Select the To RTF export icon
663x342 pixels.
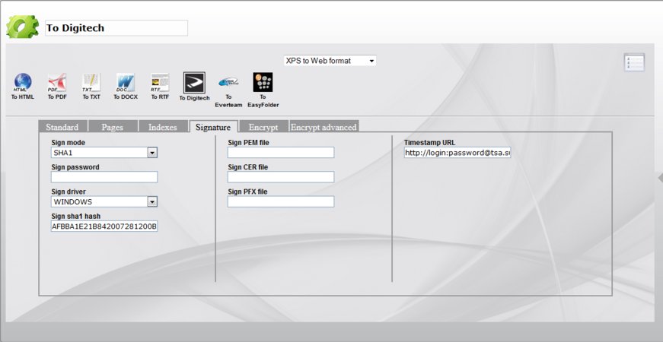pyautogui.click(x=160, y=83)
